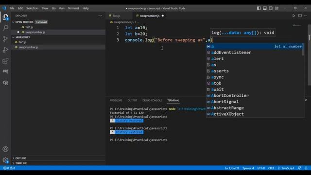
Task: Split the editor to the right
Action: coord(300,16)
